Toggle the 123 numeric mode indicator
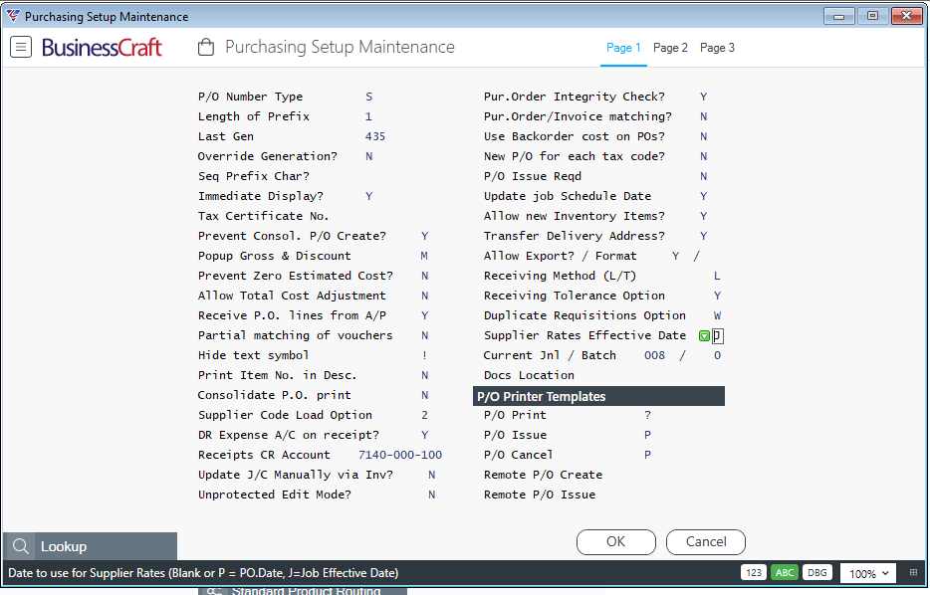 click(753, 572)
